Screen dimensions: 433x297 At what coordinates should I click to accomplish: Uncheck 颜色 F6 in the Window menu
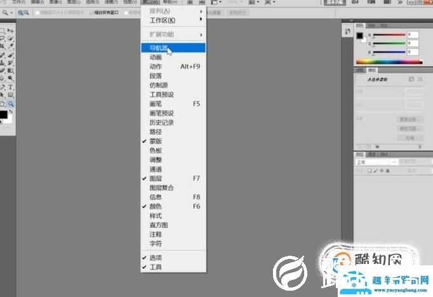tap(173, 206)
